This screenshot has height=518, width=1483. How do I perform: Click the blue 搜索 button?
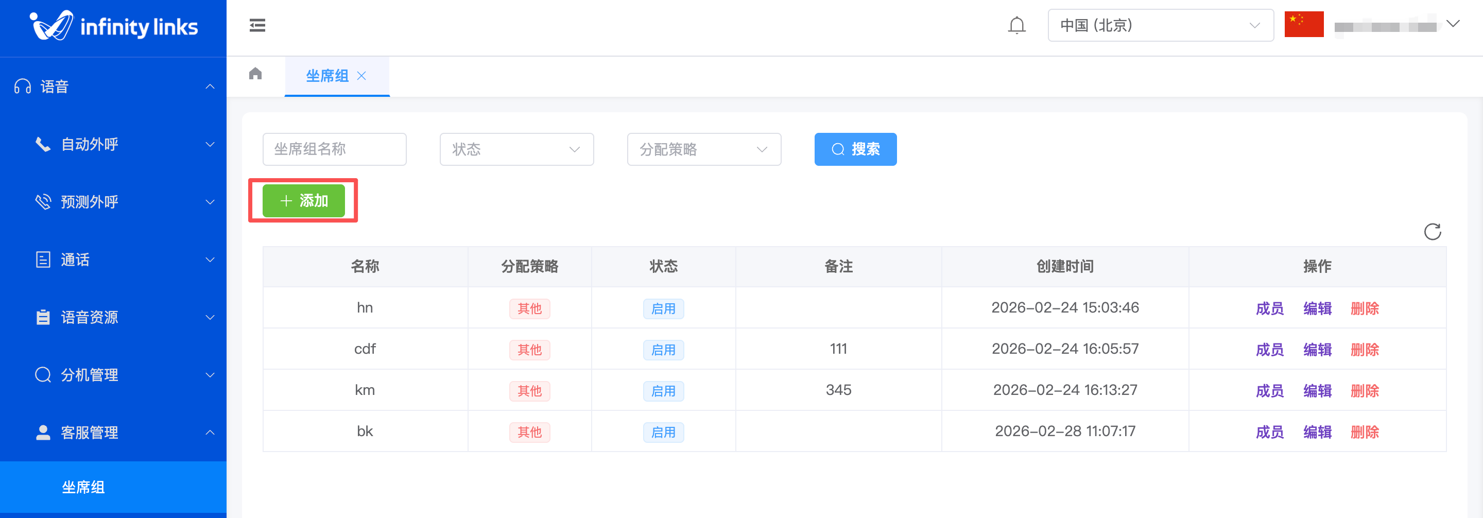855,150
